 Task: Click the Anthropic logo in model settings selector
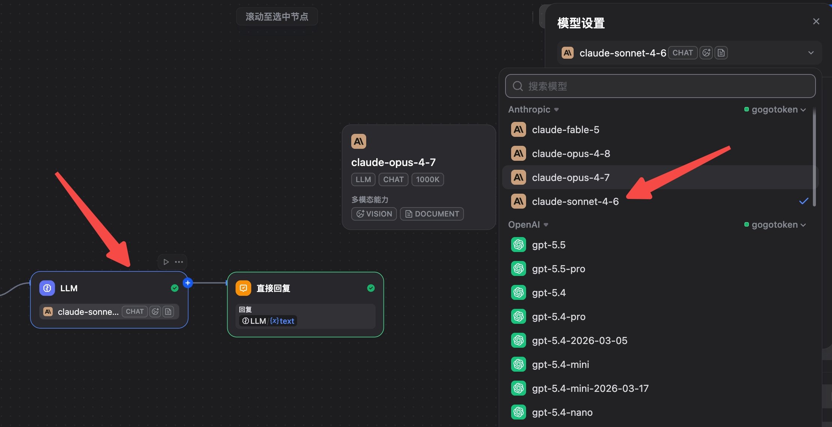point(568,53)
